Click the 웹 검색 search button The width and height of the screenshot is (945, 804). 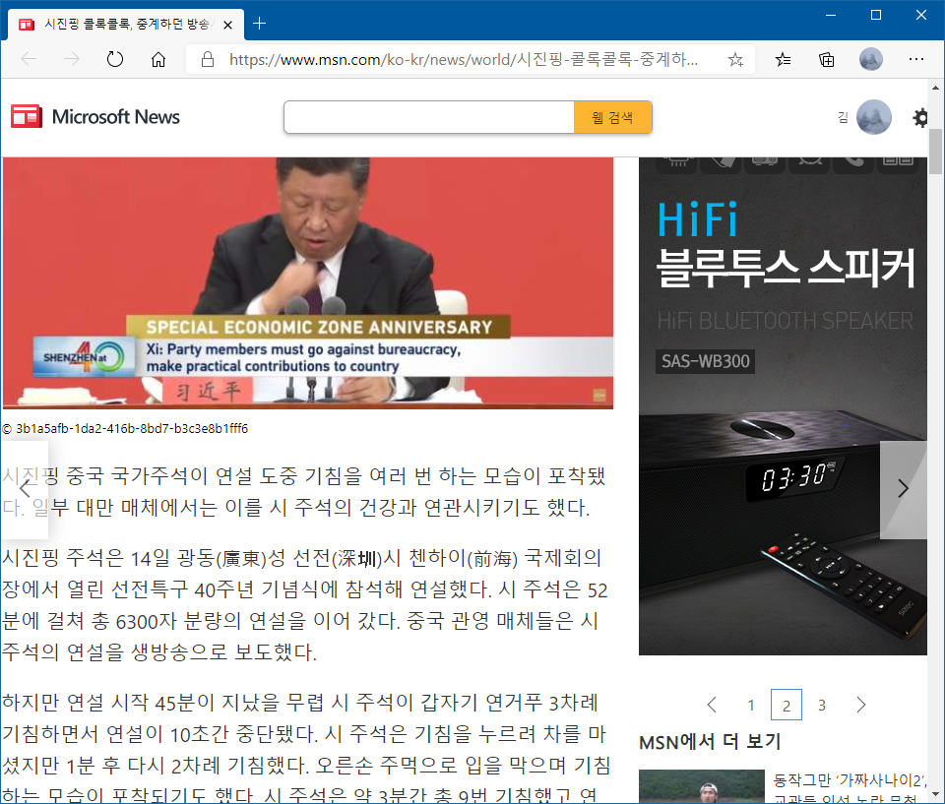(x=612, y=118)
